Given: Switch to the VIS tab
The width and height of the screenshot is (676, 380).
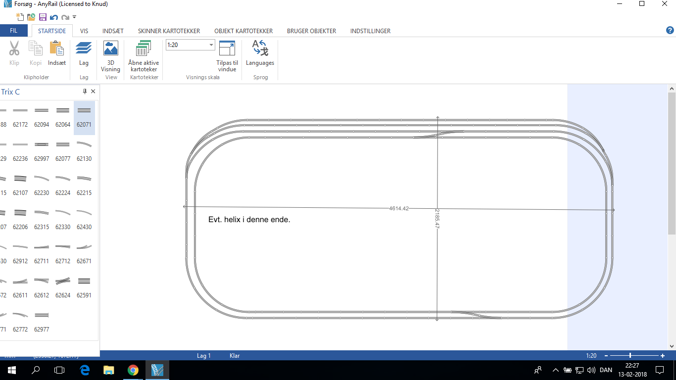Looking at the screenshot, I should coord(84,31).
